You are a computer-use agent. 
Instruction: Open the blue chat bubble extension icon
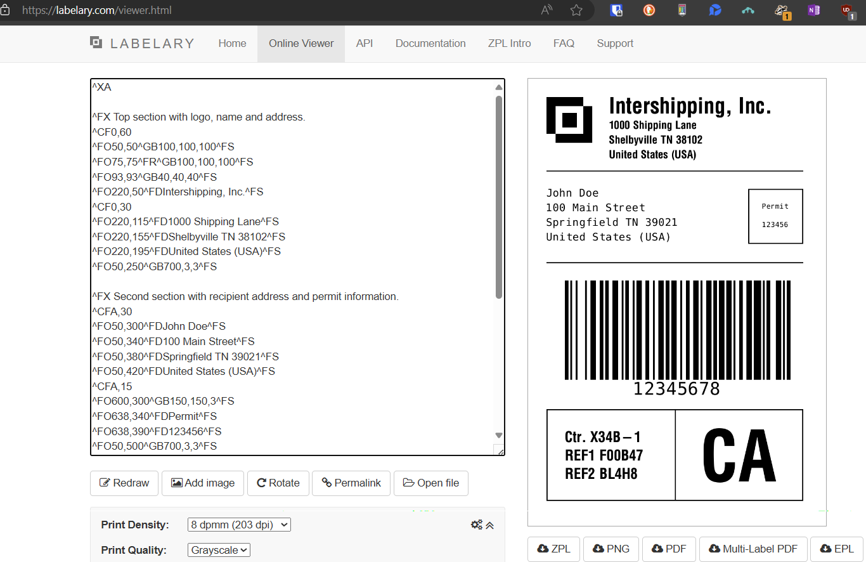pos(715,10)
